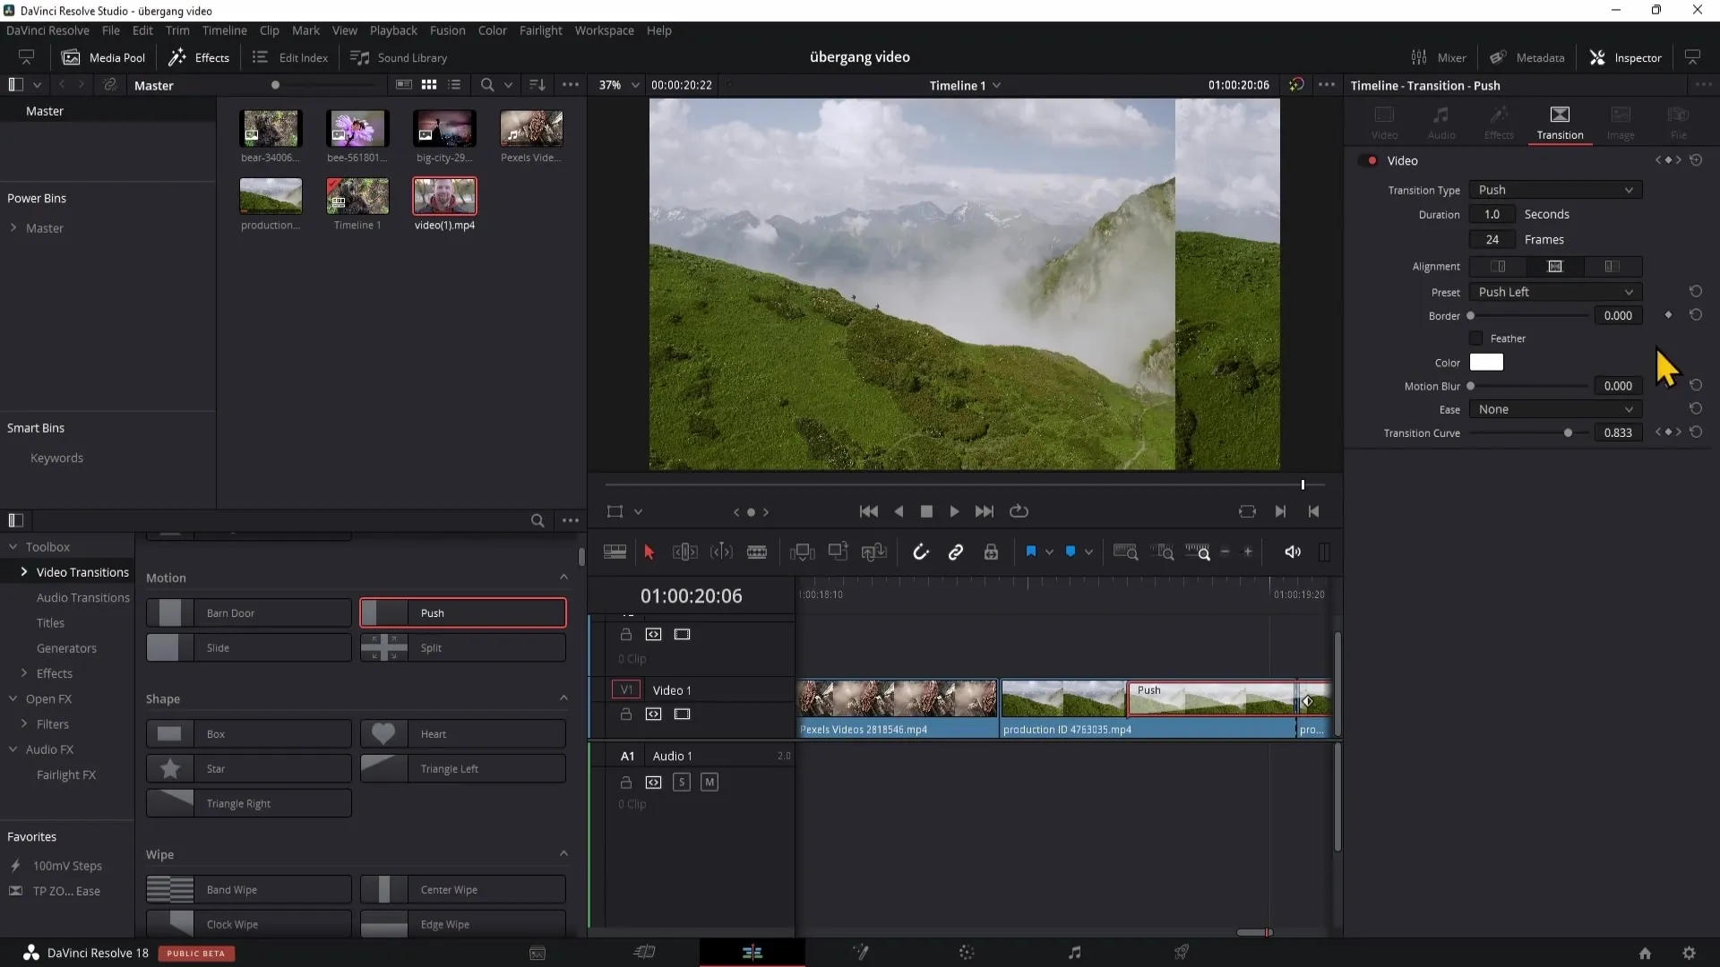
Task: Open the Ease dropdown currently set to None
Action: point(1554,408)
